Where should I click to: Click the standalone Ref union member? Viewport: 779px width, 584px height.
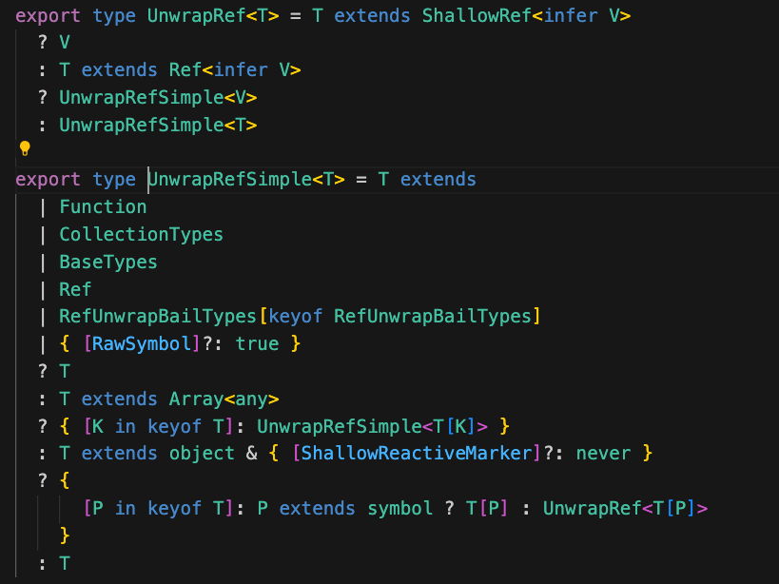[x=75, y=289]
